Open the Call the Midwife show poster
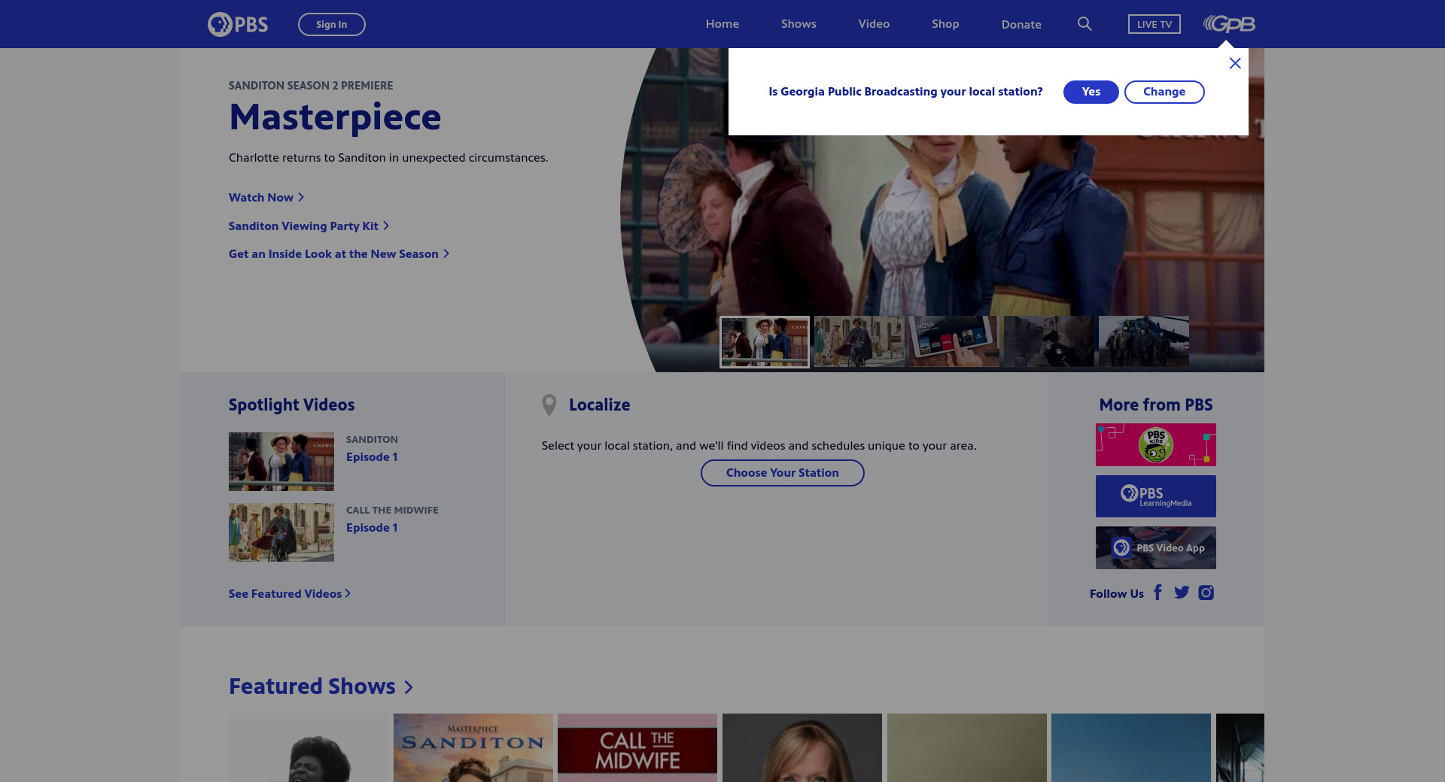1445x782 pixels. tap(637, 747)
